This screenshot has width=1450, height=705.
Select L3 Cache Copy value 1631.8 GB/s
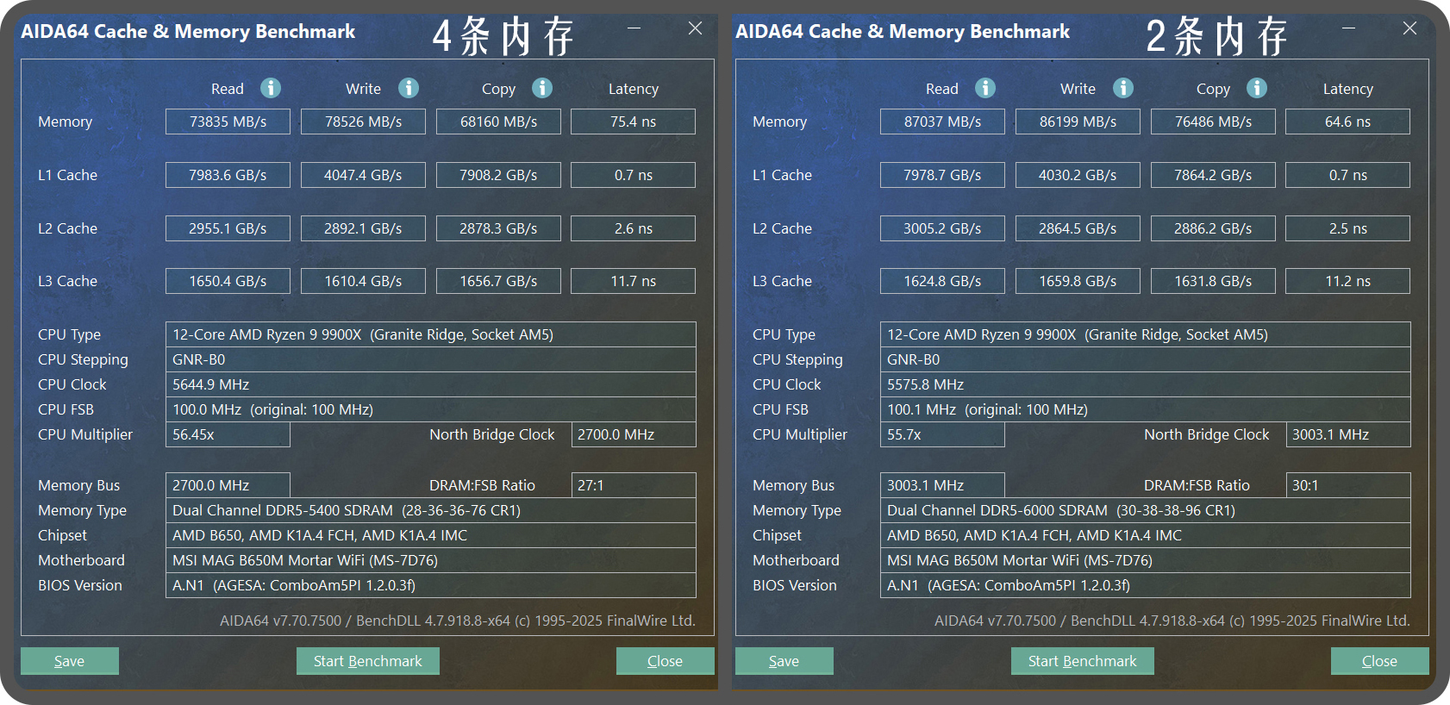point(1213,281)
